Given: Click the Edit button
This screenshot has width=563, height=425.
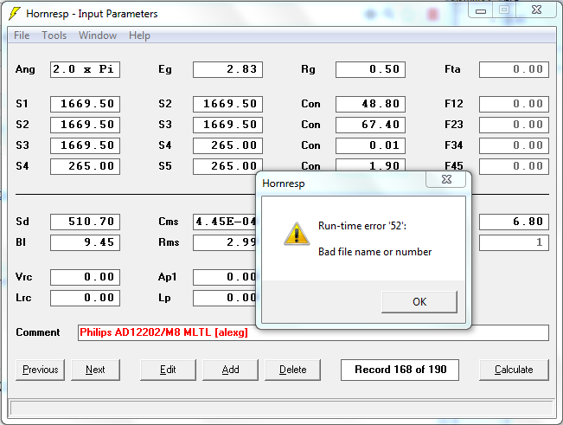Looking at the screenshot, I should [x=168, y=370].
